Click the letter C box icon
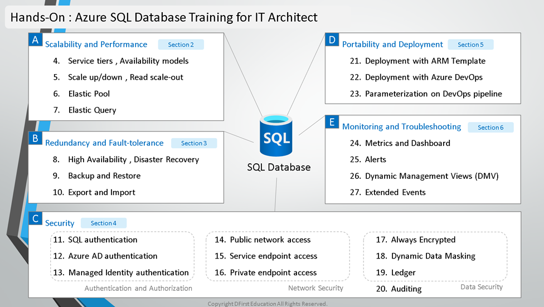 click(35, 218)
